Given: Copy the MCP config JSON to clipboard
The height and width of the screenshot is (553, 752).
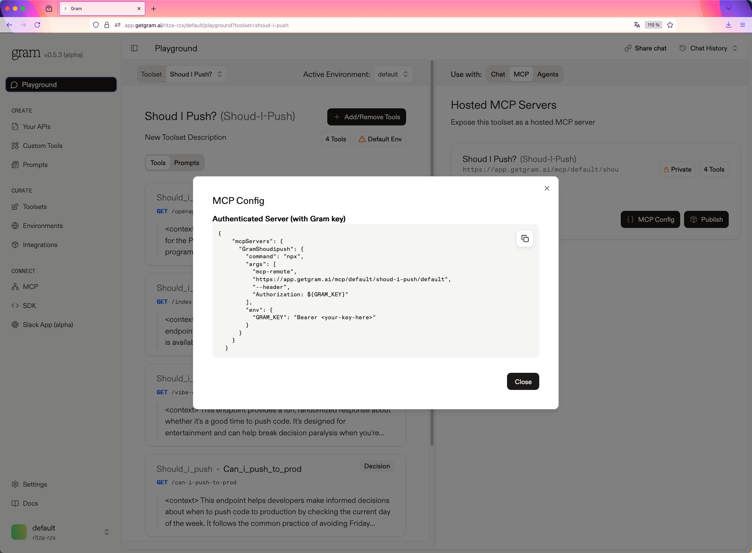Looking at the screenshot, I should 525,238.
